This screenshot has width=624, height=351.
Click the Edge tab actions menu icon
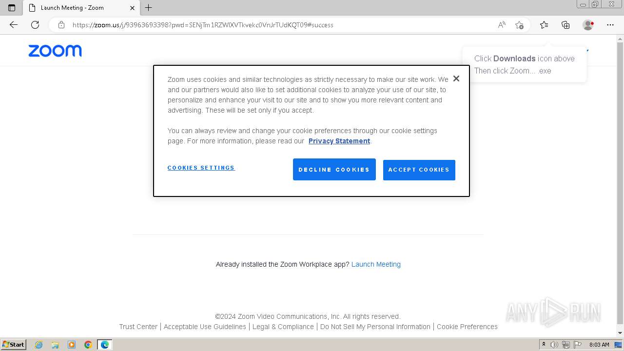[x=12, y=8]
